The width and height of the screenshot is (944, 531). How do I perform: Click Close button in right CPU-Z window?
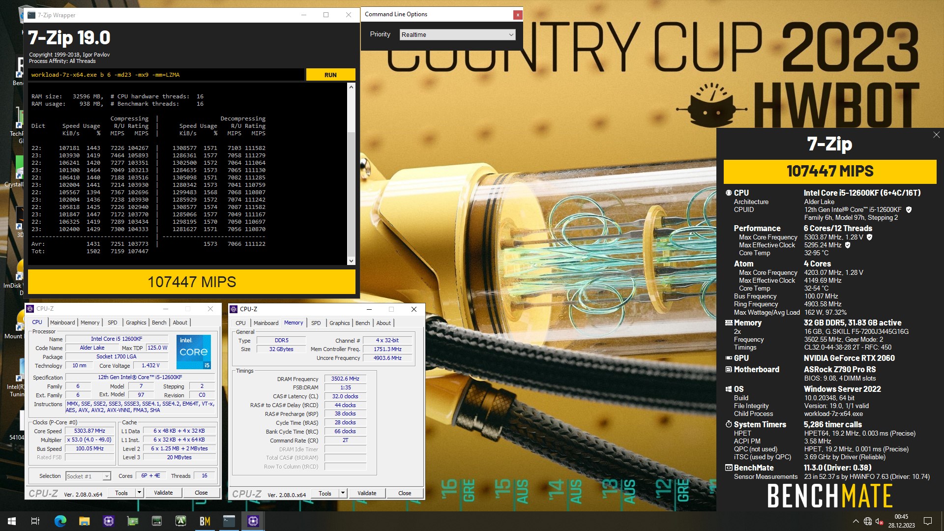tap(405, 493)
